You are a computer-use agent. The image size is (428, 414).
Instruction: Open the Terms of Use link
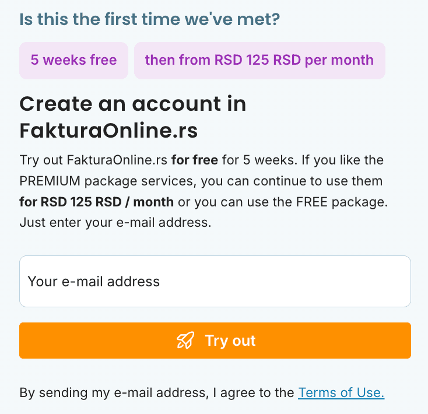coord(341,393)
